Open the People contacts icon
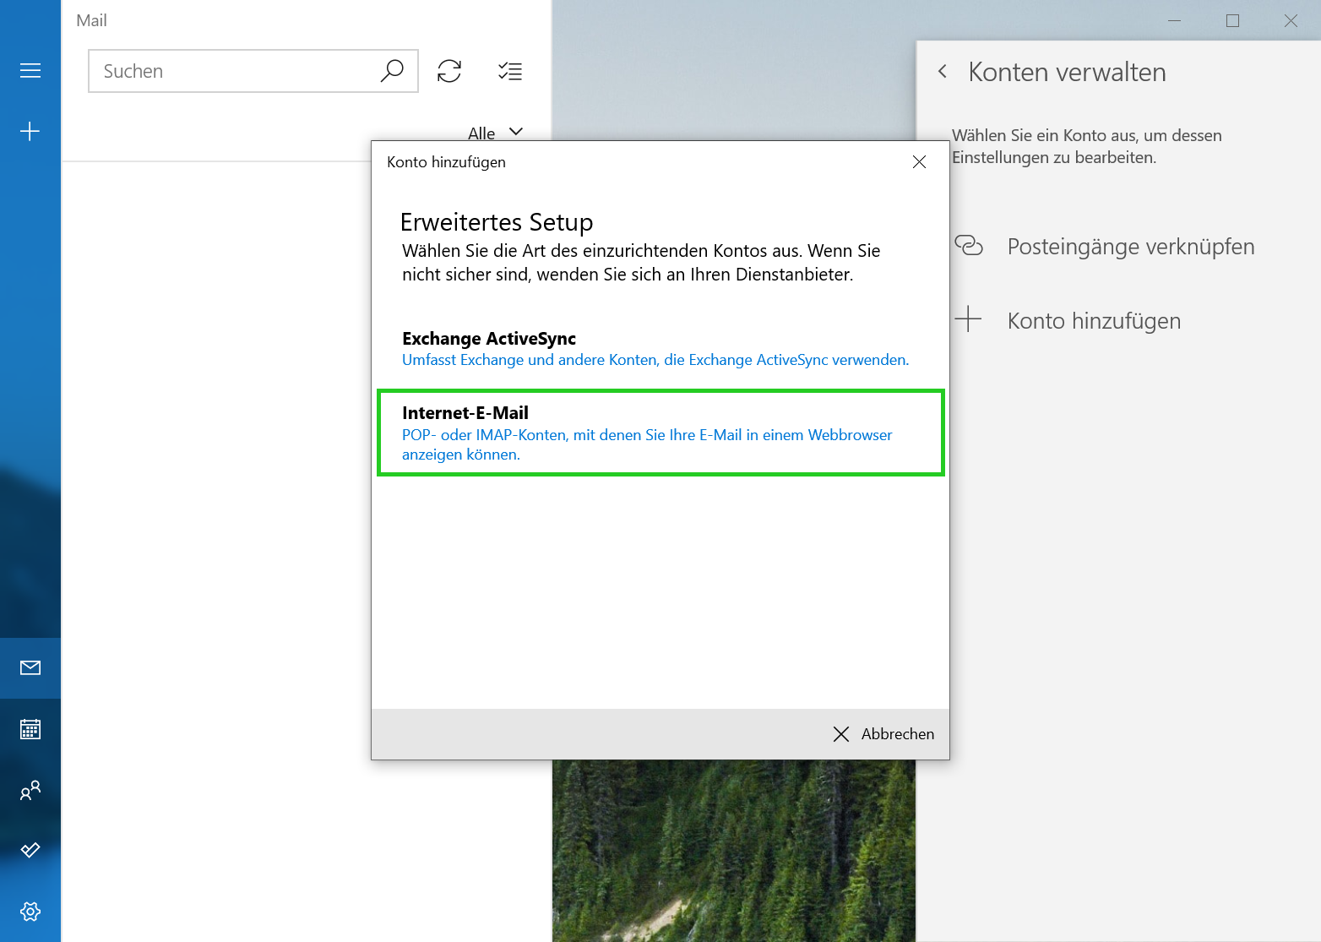Viewport: 1321px width, 942px height. coord(30,790)
